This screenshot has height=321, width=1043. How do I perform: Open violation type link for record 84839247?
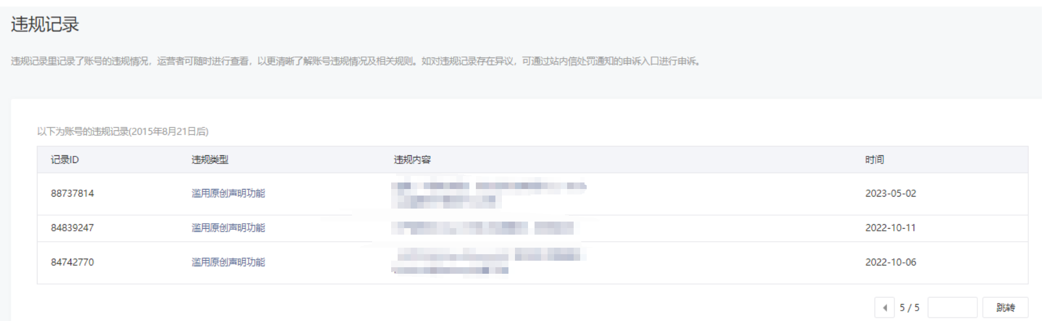228,228
